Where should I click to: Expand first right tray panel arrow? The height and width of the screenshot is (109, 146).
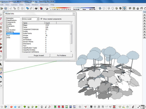coord(144,15)
